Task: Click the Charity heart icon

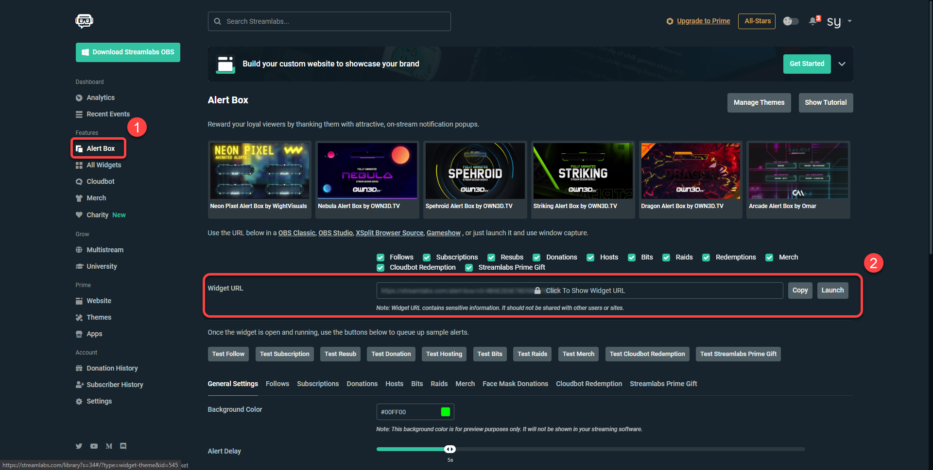Action: (79, 215)
